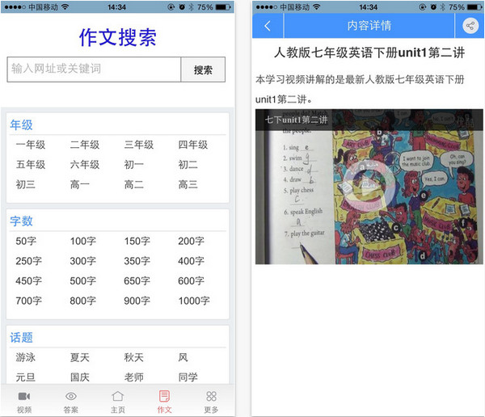Pick the 高一 grade option

pos(80,185)
